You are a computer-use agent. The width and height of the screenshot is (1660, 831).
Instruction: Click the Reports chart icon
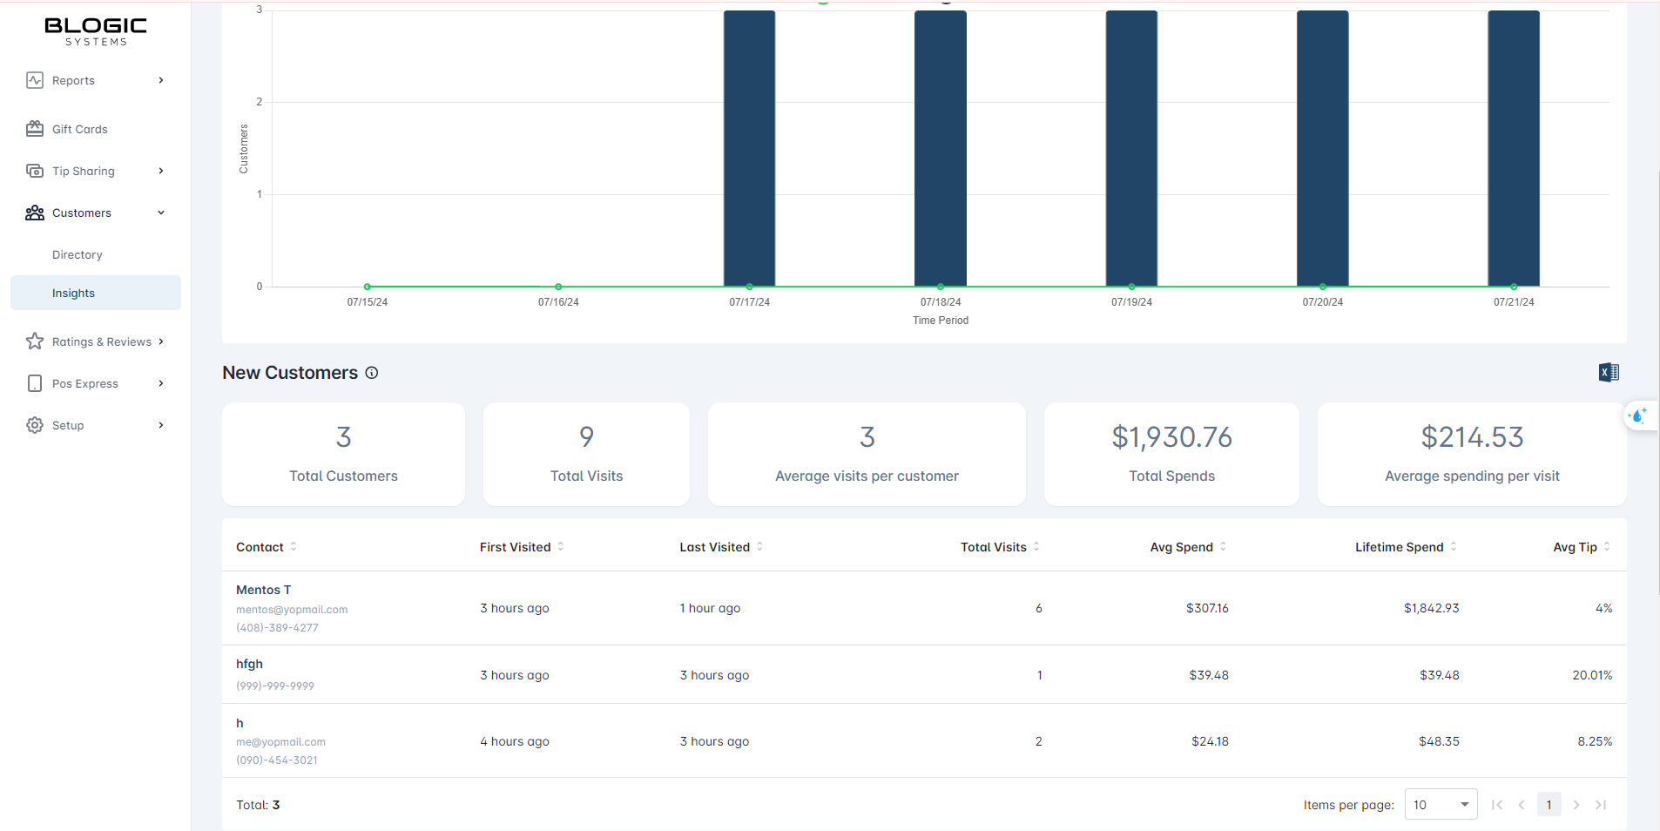35,80
